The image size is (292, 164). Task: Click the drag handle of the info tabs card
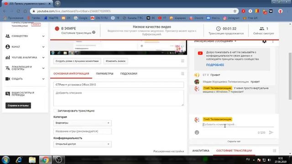pos(182,74)
